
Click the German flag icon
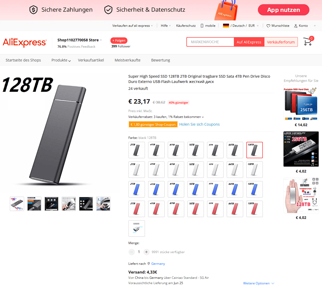coord(226,26)
